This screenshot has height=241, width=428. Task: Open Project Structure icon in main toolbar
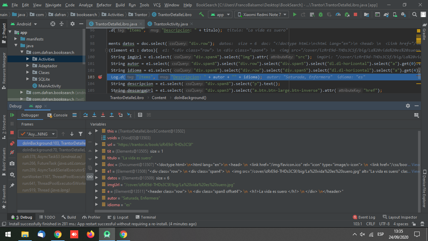coord(367,14)
